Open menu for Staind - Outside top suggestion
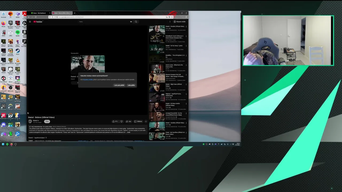Viewport: 342px width, 192px height. [186, 27]
